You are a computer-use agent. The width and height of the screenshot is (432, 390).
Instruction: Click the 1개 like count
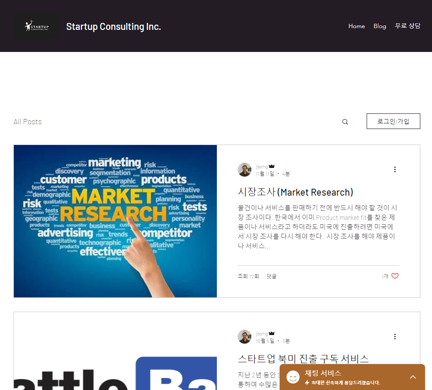385,276
